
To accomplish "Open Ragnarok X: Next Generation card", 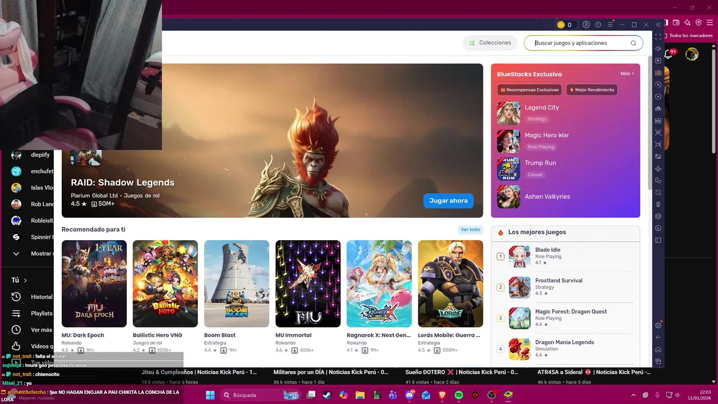I will pyautogui.click(x=379, y=297).
